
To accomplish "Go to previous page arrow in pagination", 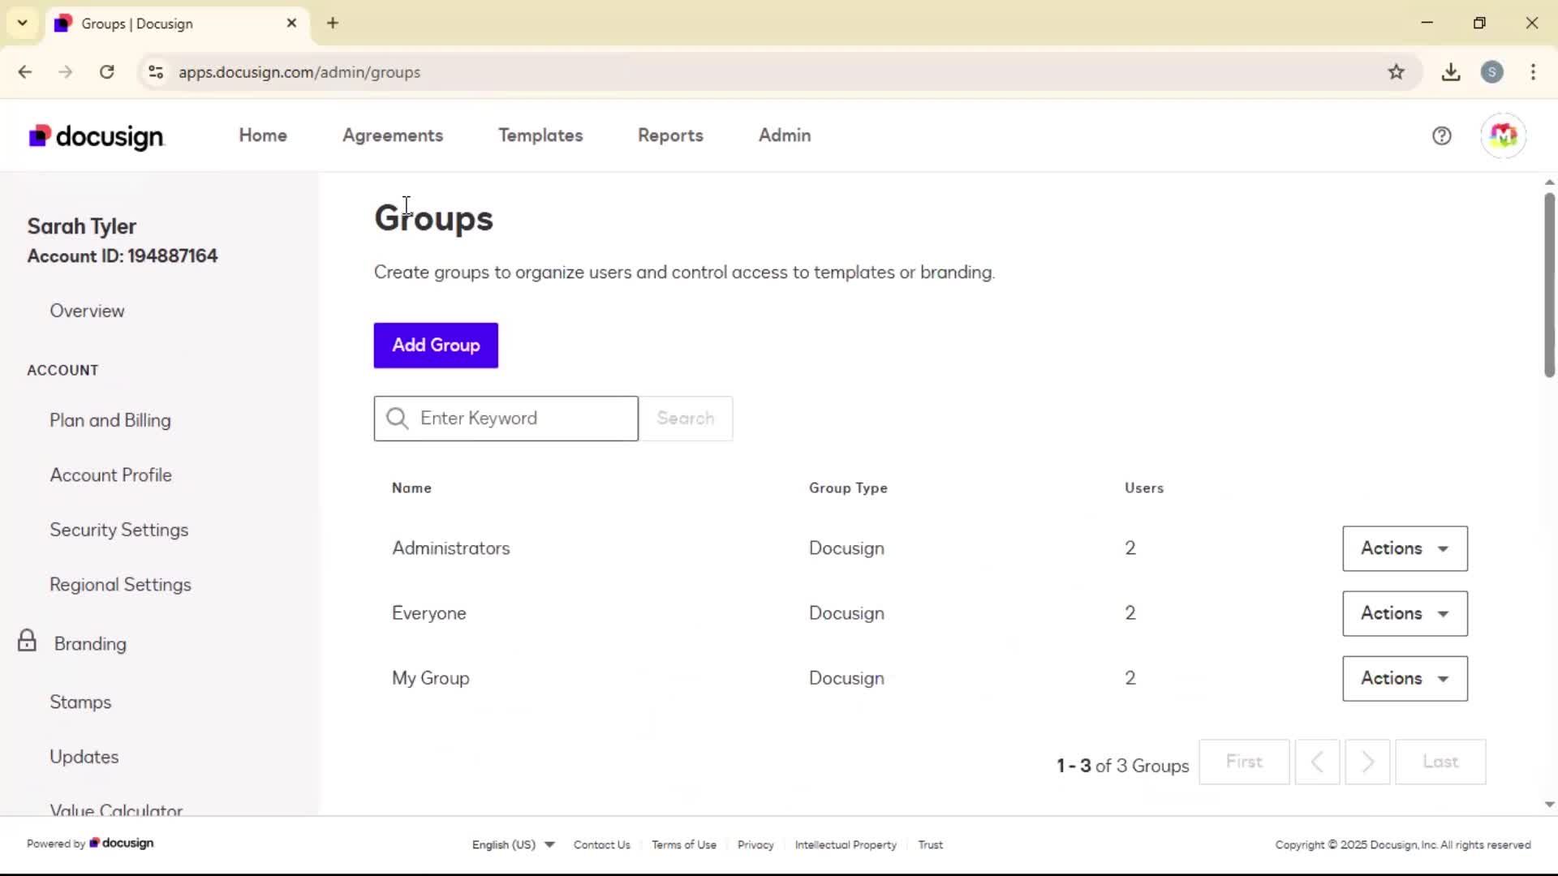I will (1317, 762).
